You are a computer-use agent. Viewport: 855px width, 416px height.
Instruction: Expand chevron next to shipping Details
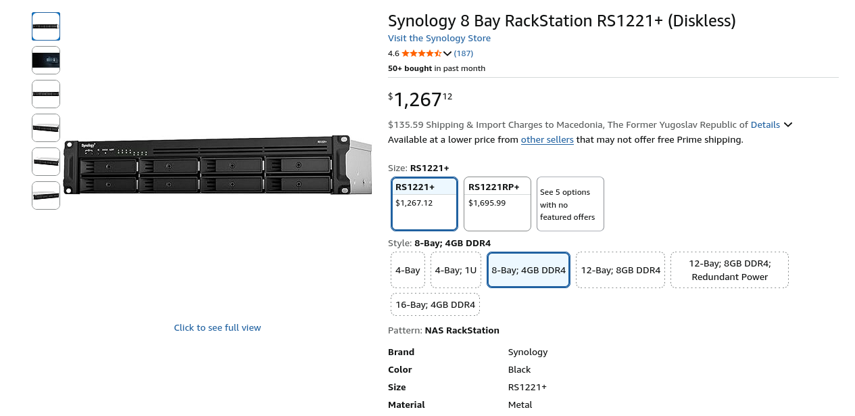point(788,124)
